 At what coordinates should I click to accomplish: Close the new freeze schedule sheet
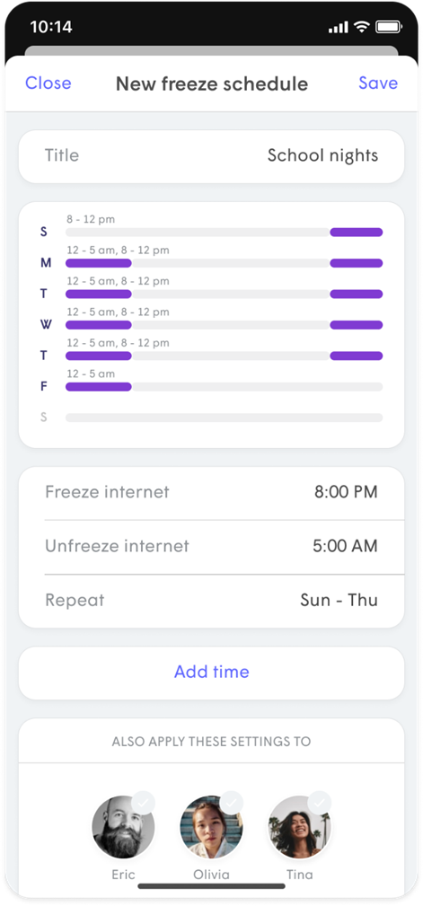[x=48, y=84]
